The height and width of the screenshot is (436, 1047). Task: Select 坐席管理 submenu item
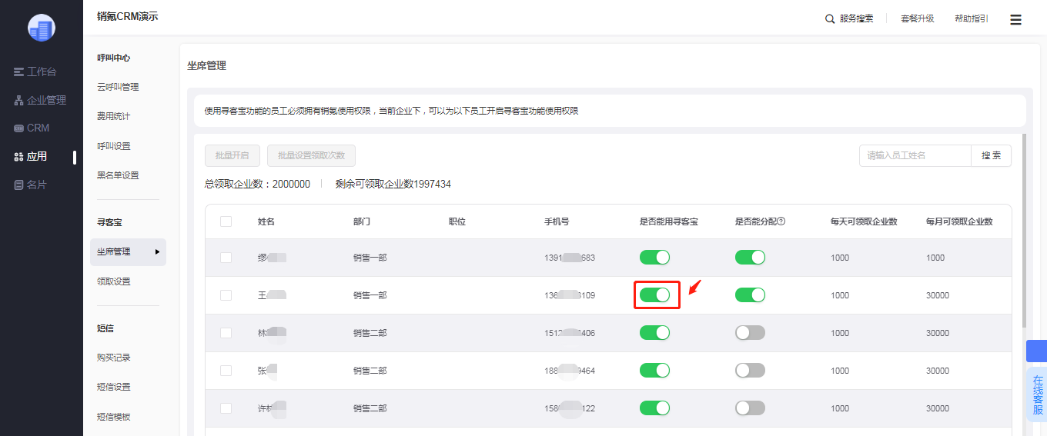128,251
